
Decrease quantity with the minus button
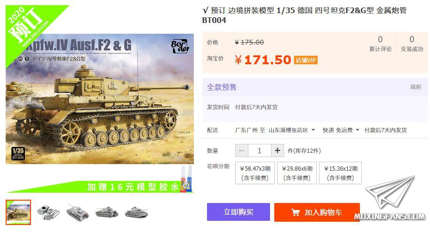(x=242, y=150)
